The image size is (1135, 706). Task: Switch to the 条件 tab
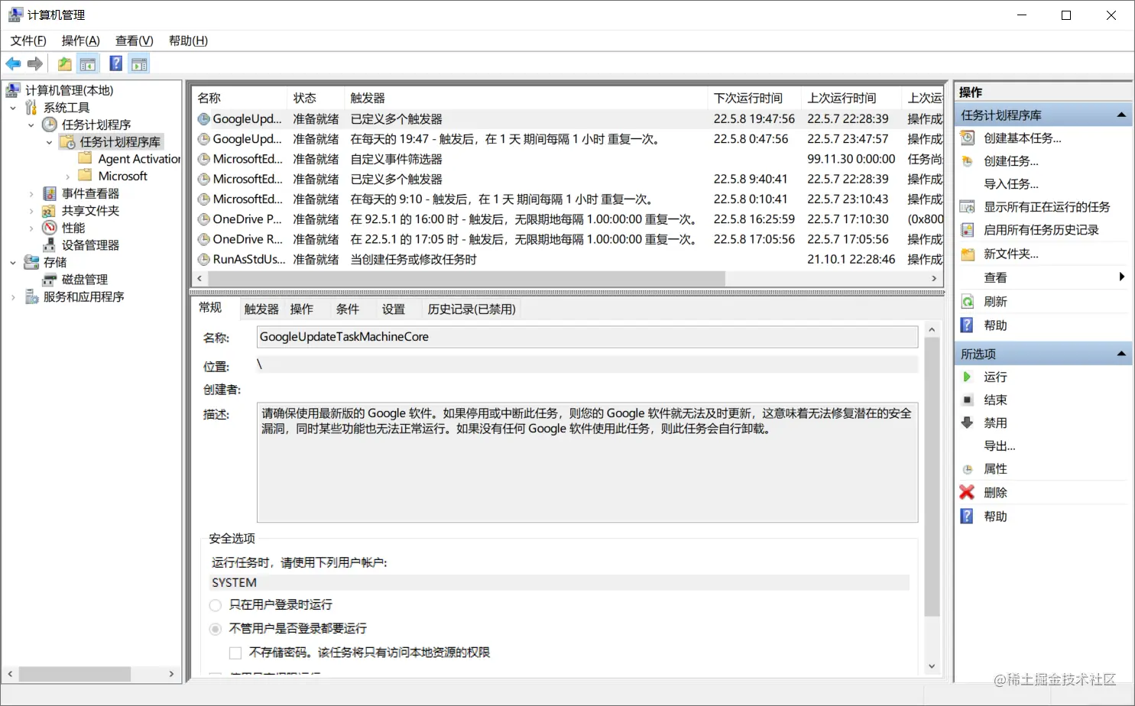coord(348,309)
